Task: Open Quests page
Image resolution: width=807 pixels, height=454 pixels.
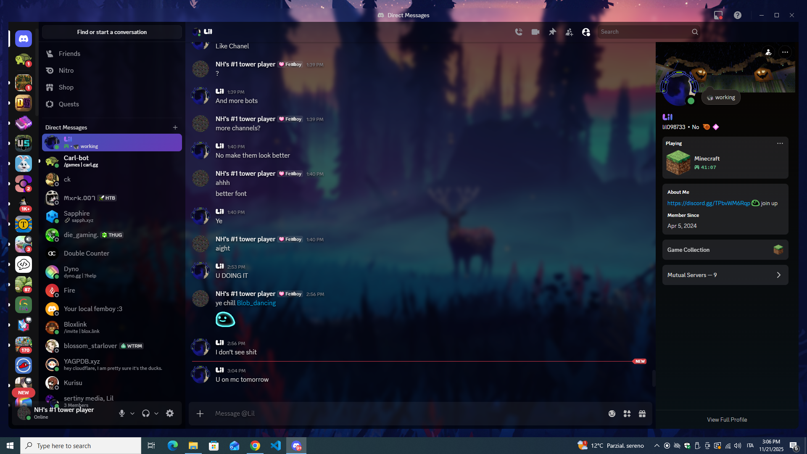Action: tap(112, 104)
